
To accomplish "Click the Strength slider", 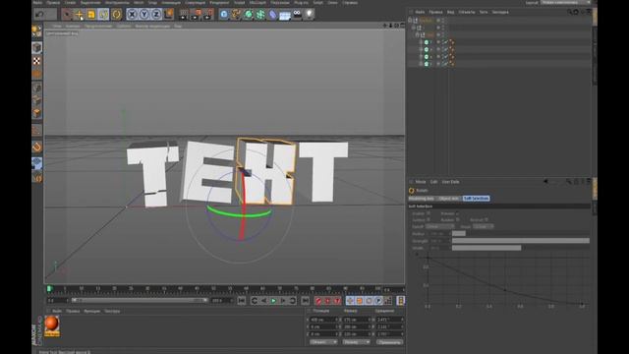I will 521,241.
